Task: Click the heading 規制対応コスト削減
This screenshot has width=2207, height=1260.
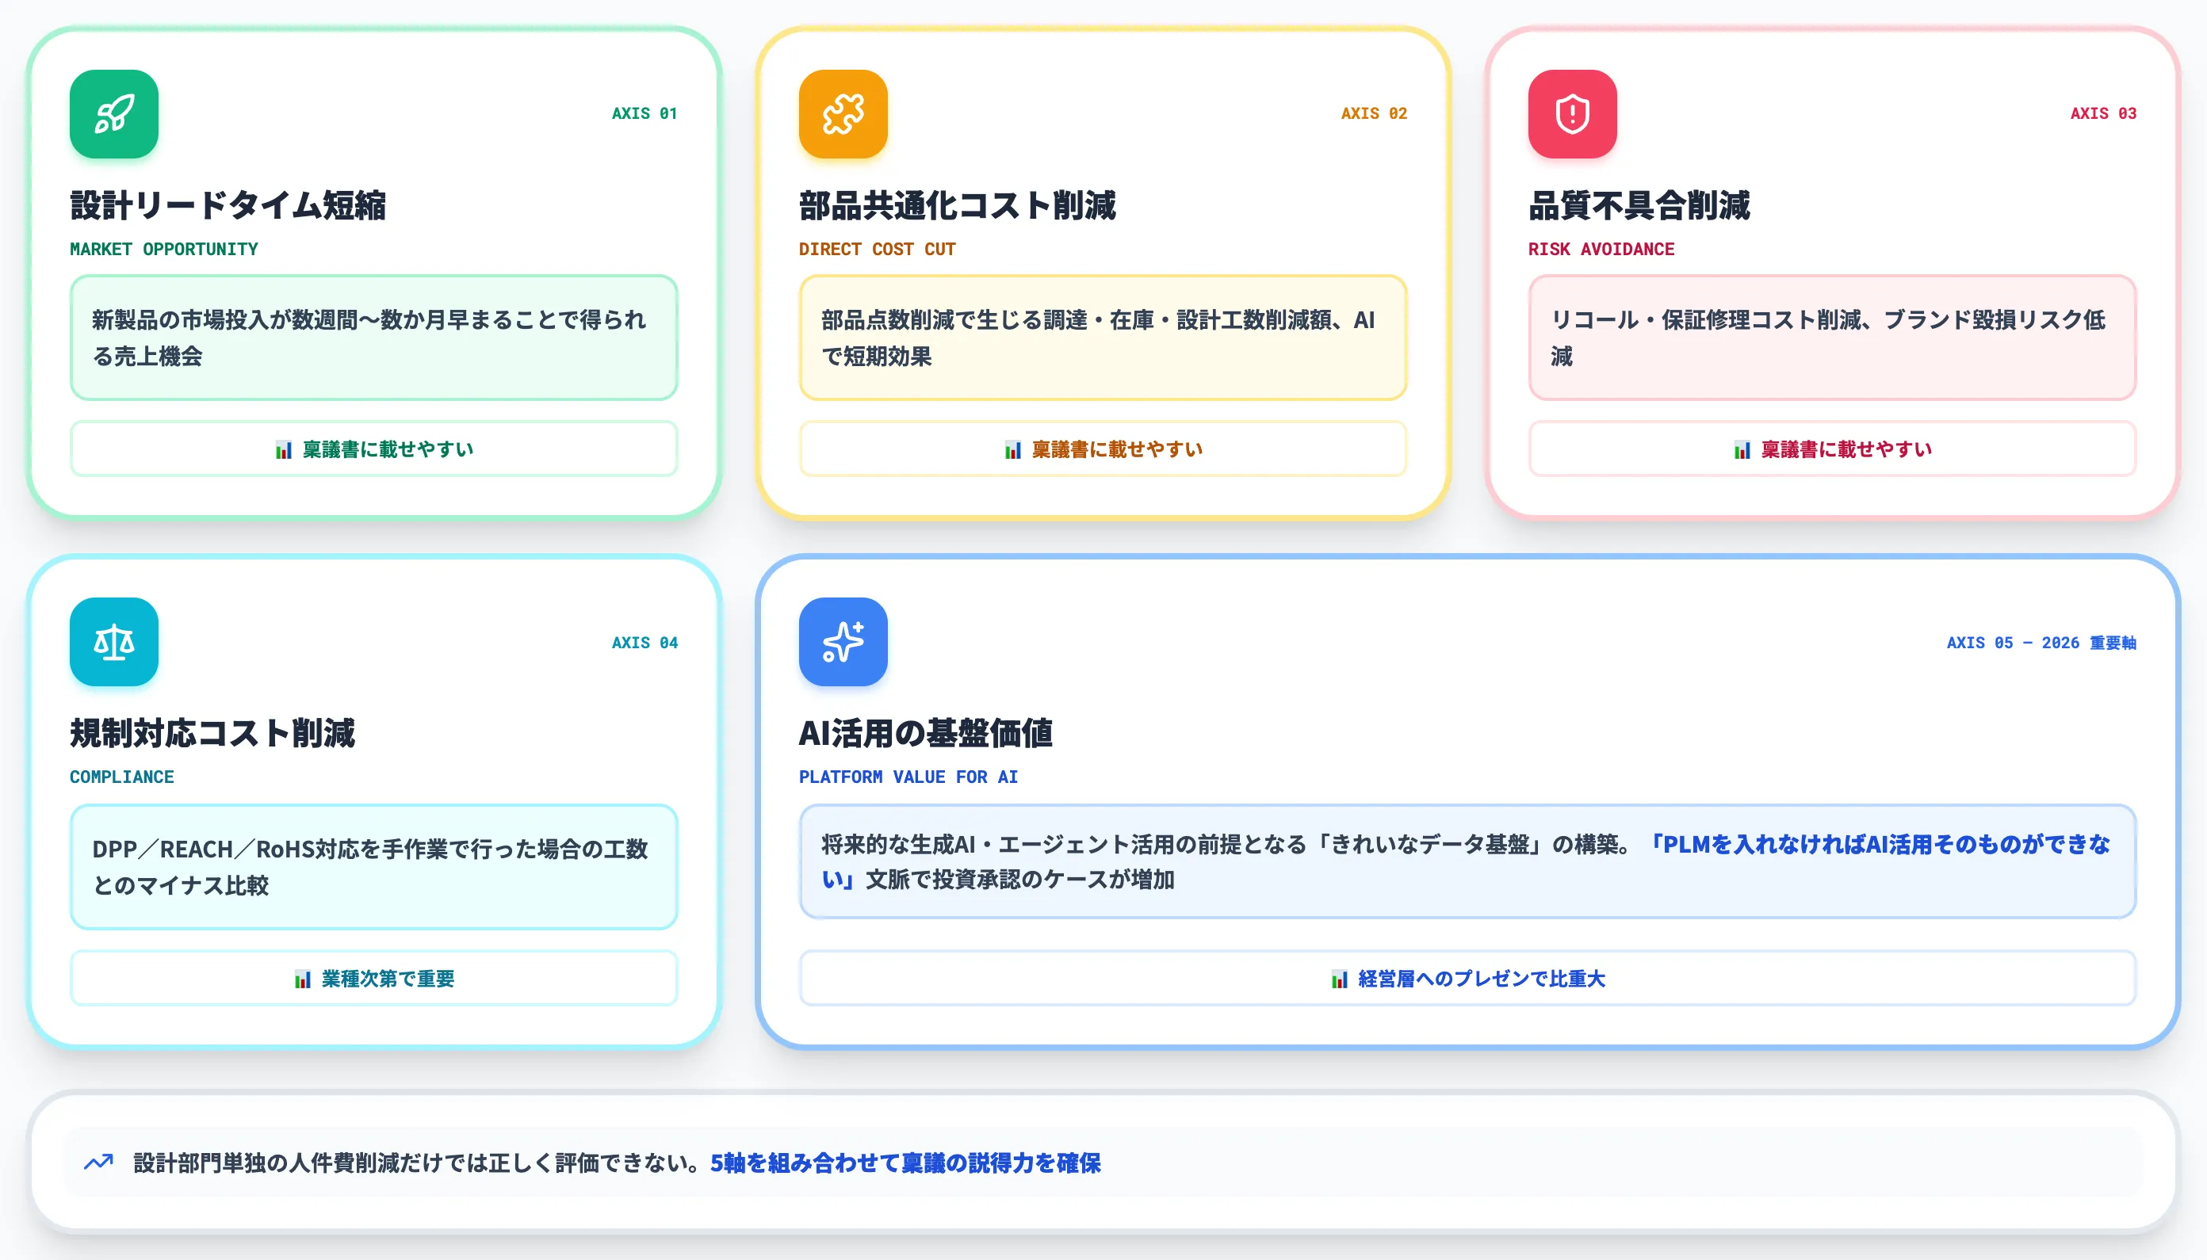Action: coord(212,733)
